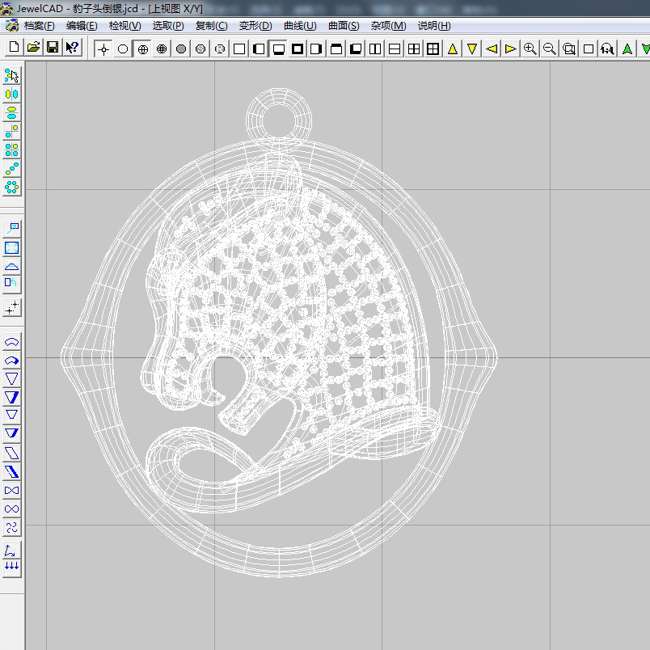Viewport: 650px width, 650px height.
Task: Create a new file with the blank page icon
Action: pyautogui.click(x=14, y=47)
